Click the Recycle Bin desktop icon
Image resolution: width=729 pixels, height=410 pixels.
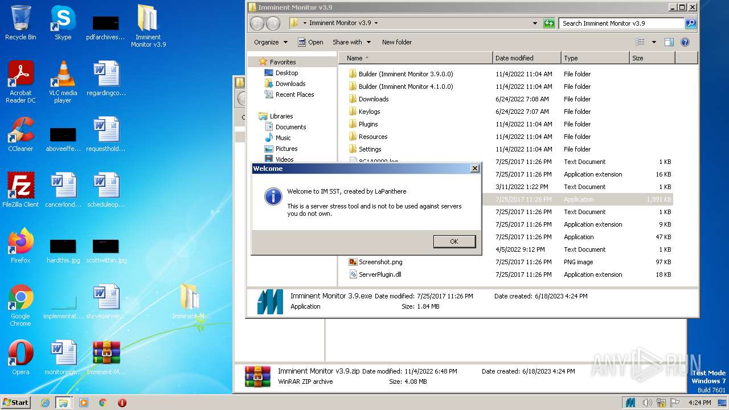[x=21, y=23]
